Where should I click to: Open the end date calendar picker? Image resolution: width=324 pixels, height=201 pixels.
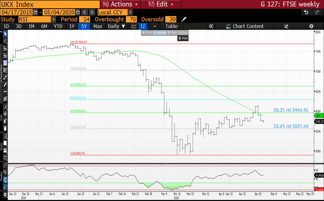(x=78, y=12)
